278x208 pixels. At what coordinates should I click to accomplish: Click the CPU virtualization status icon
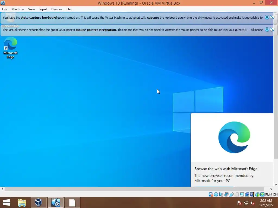[252, 194]
